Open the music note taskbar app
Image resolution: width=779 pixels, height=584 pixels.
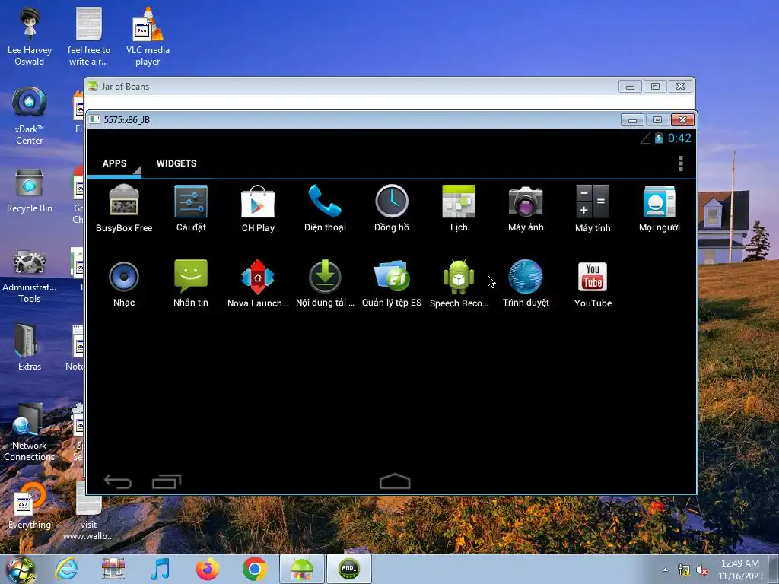[x=160, y=569]
